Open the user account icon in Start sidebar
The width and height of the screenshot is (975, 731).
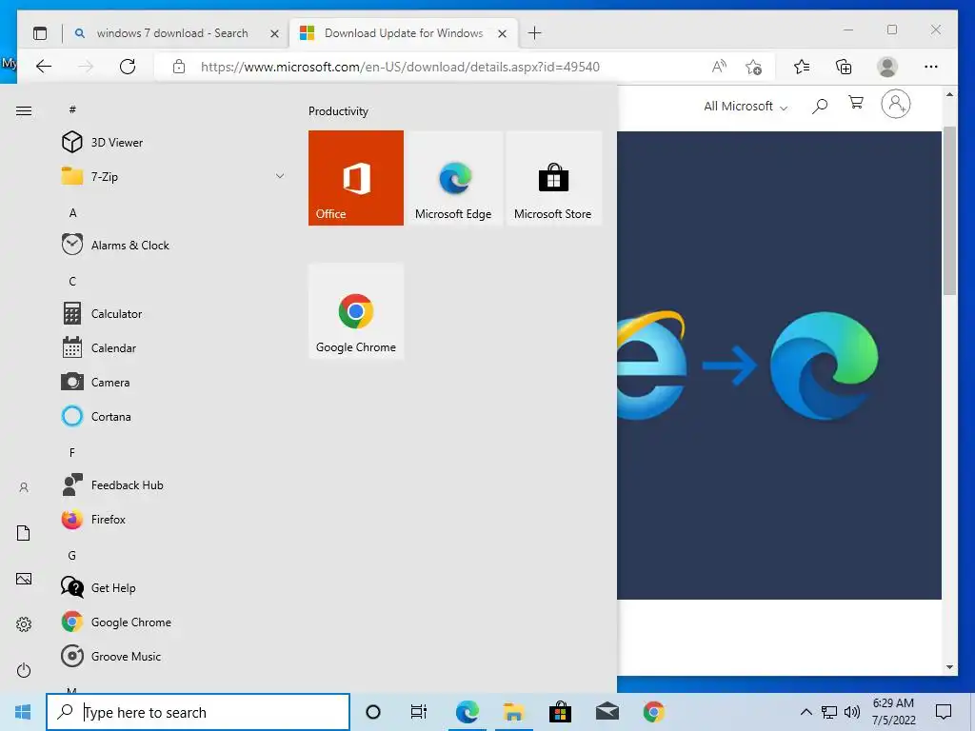pos(24,487)
